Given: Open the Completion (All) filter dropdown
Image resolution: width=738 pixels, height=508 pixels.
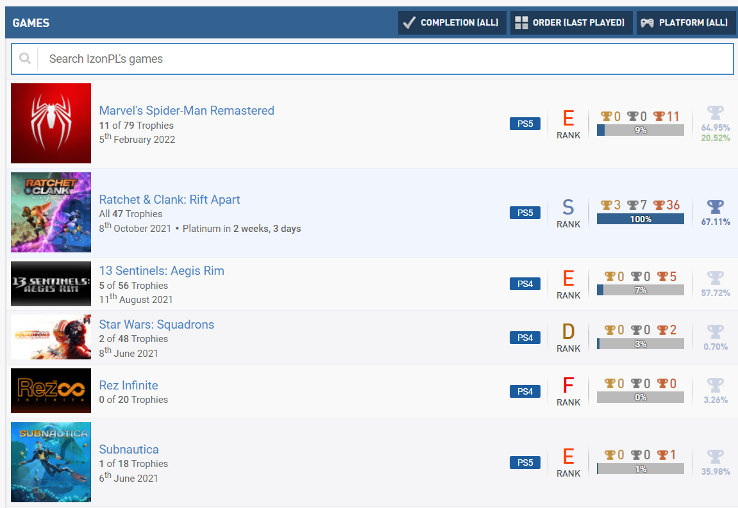Looking at the screenshot, I should 452,22.
